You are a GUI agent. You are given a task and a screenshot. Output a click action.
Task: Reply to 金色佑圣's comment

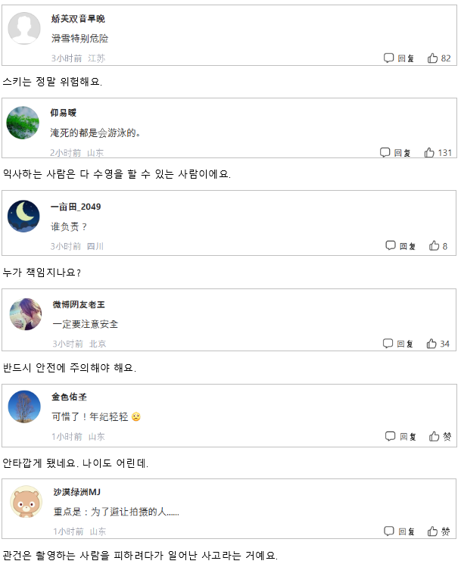point(400,436)
